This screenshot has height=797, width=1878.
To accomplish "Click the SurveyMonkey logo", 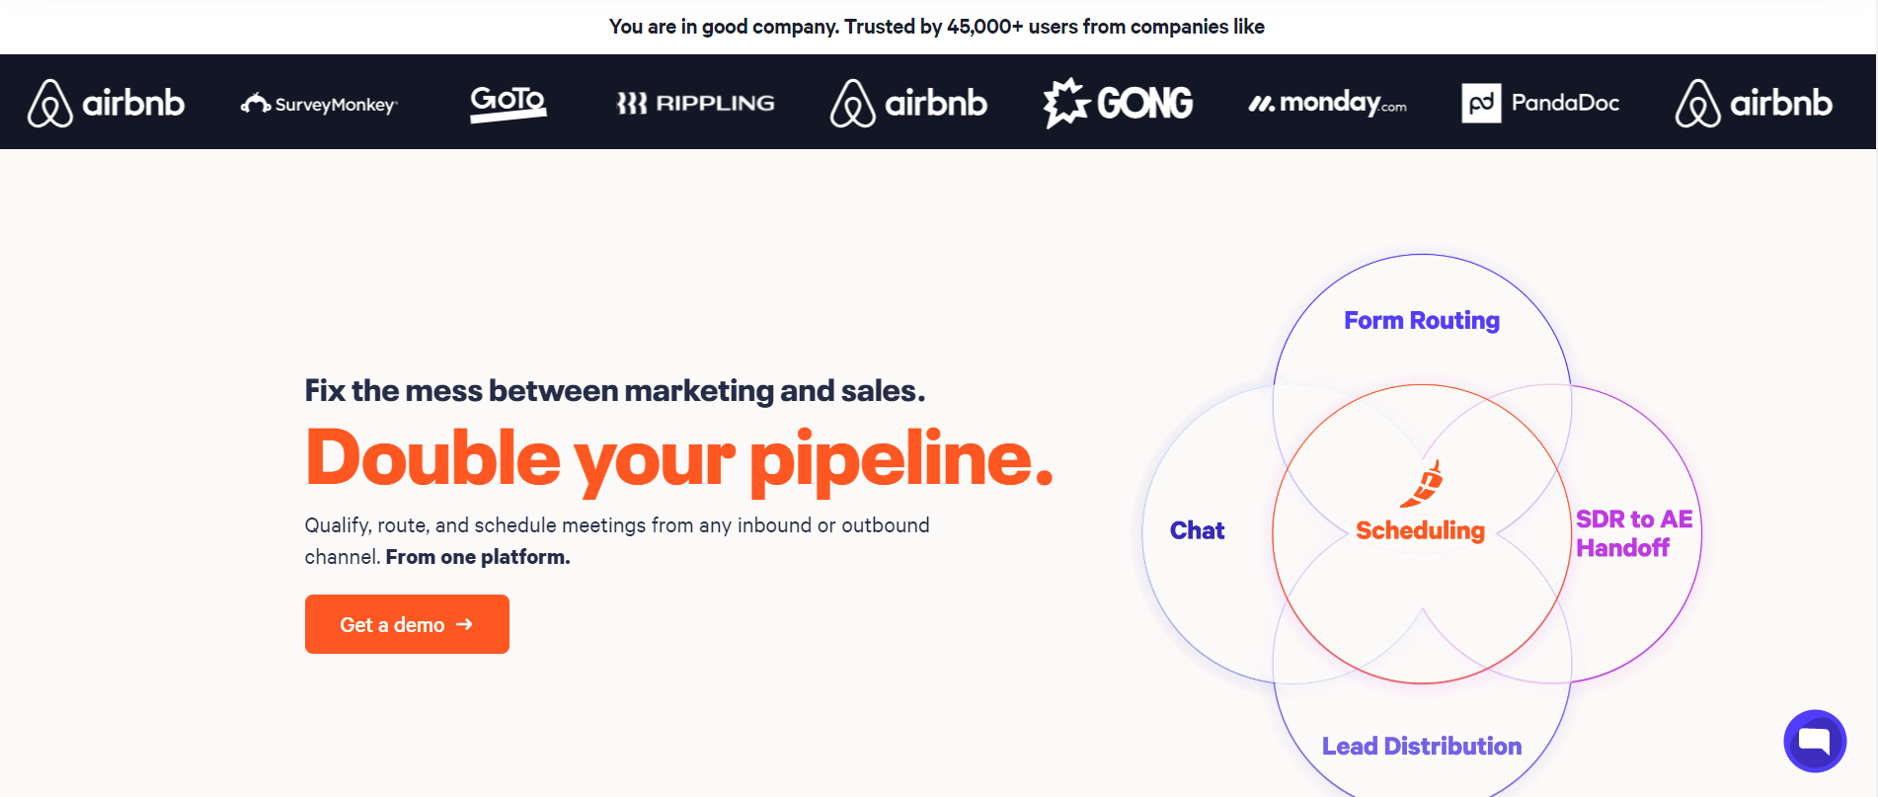I will 319,104.
